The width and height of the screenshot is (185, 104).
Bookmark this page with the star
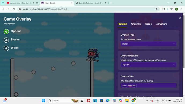tap(156, 9)
